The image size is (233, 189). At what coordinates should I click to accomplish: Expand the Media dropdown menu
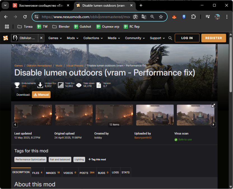pos(114,38)
